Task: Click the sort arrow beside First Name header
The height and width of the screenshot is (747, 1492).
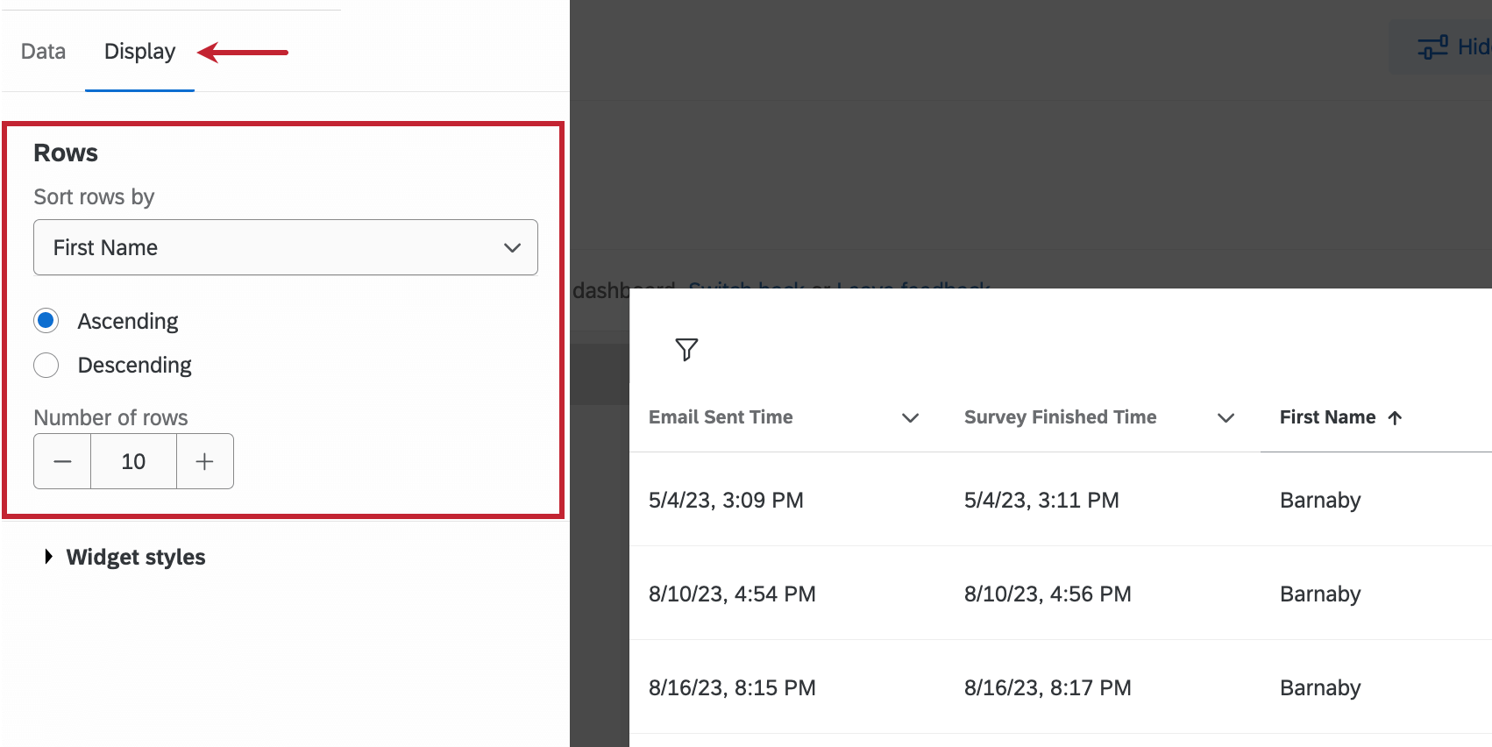Action: [x=1395, y=417]
